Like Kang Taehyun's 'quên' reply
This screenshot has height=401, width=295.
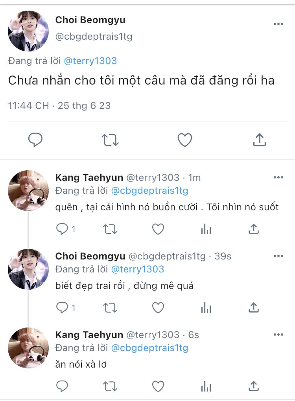[x=158, y=229]
